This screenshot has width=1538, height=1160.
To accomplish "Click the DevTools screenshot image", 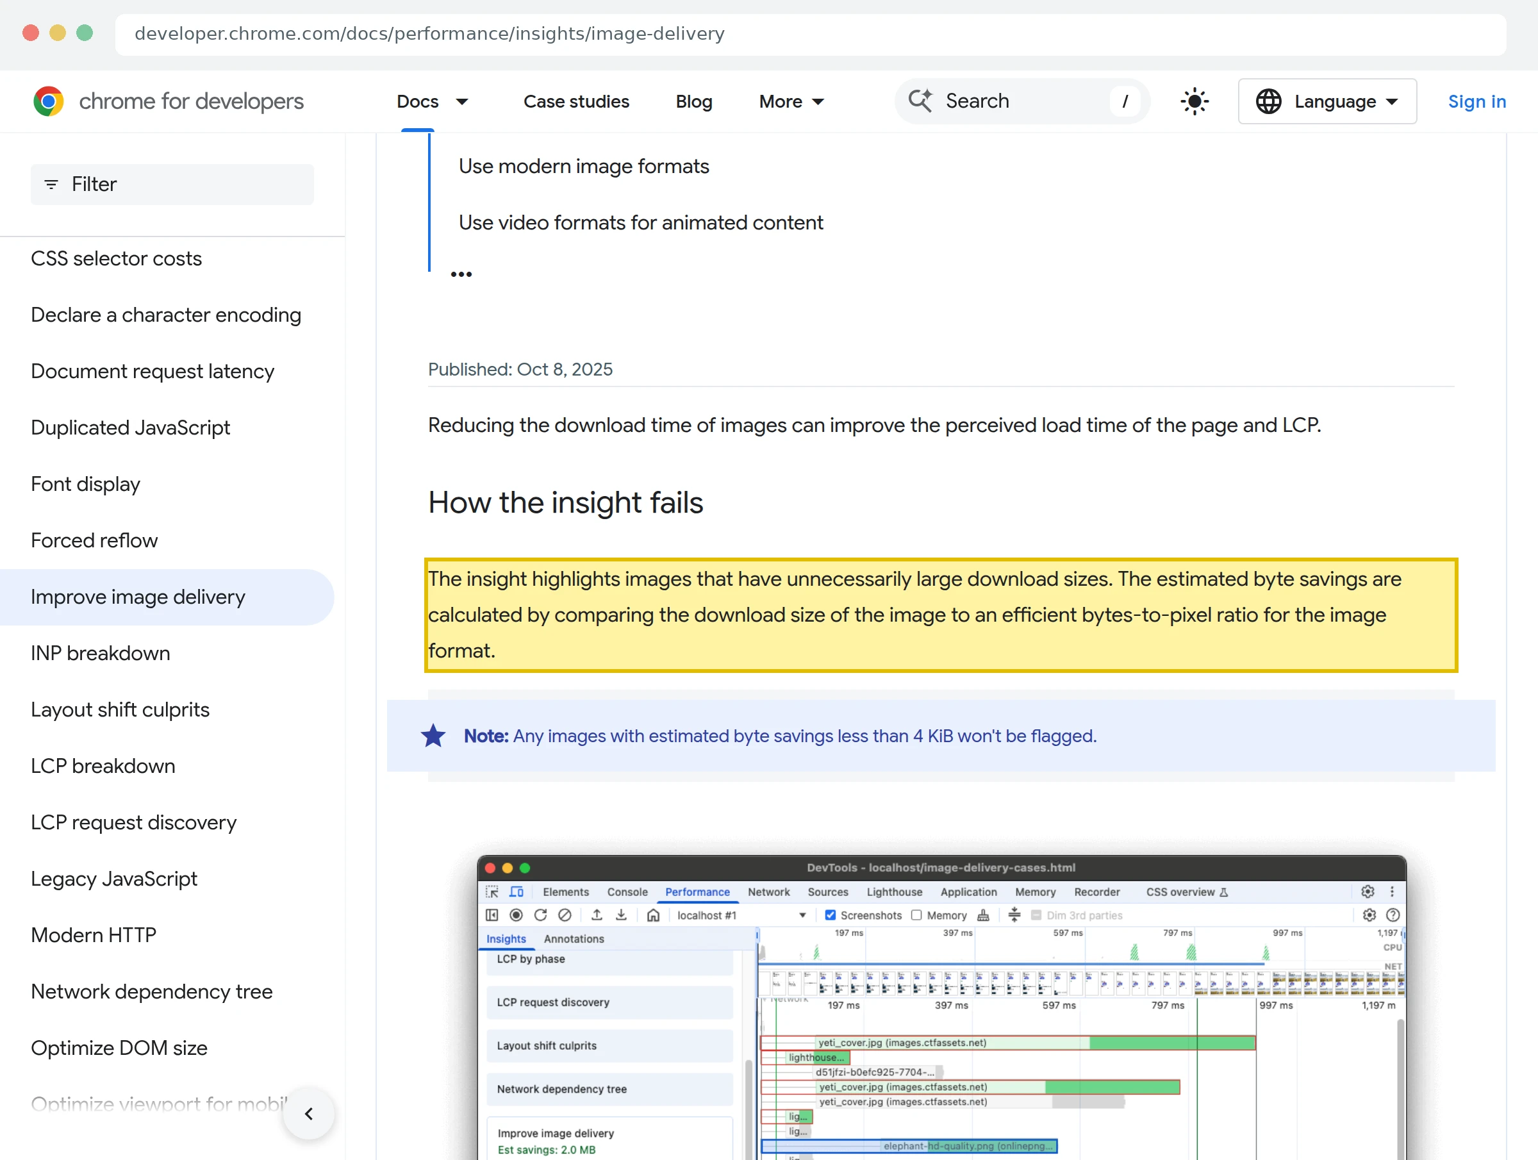I will tap(941, 1007).
